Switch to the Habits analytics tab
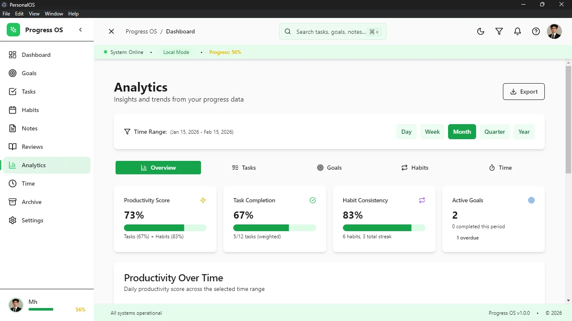This screenshot has height=321, width=572. click(415, 168)
